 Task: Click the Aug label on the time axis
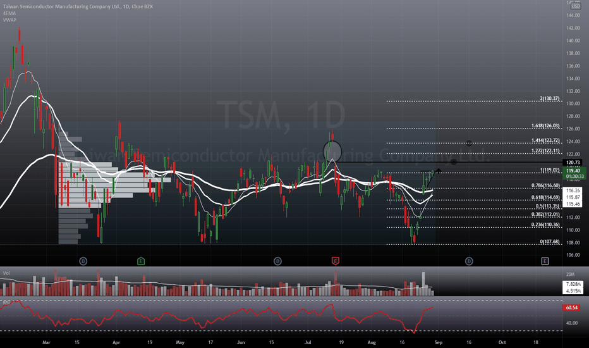point(372,342)
